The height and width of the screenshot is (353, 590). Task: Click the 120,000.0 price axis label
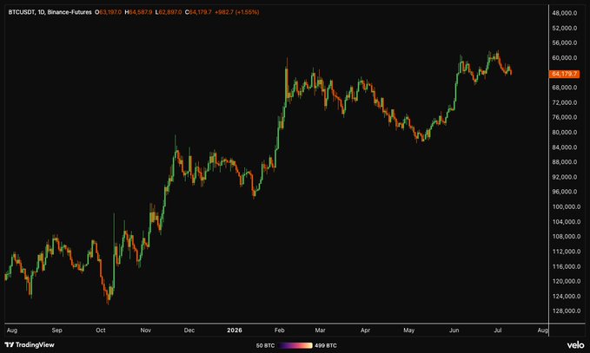[565, 281]
